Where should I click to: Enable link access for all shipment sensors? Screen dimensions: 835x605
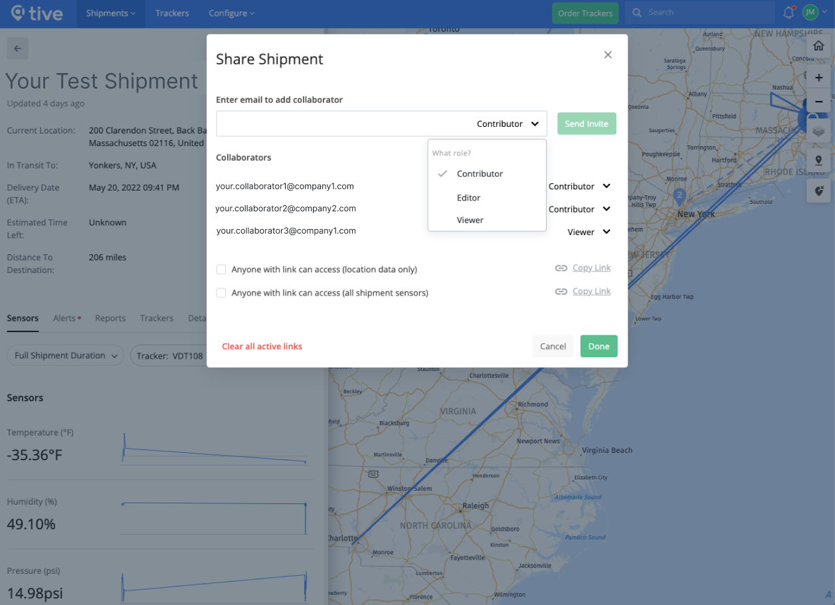[221, 293]
